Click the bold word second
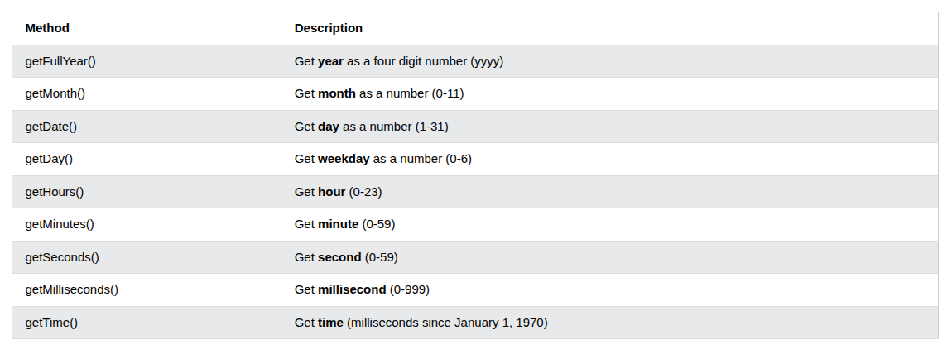This screenshot has height=354, width=952. pyautogui.click(x=339, y=257)
